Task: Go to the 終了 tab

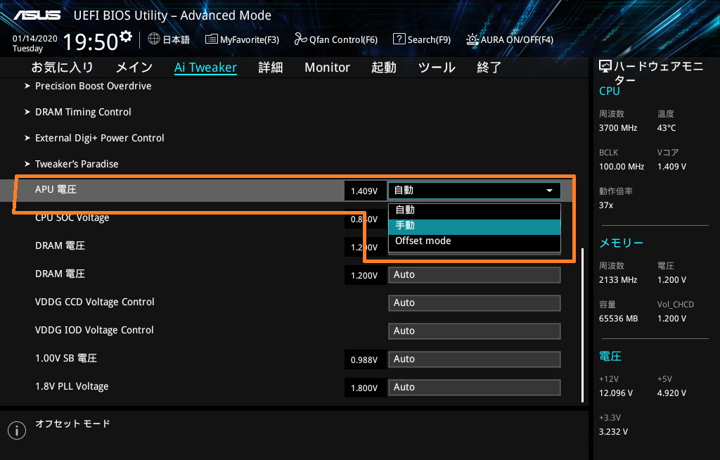Action: click(x=489, y=68)
